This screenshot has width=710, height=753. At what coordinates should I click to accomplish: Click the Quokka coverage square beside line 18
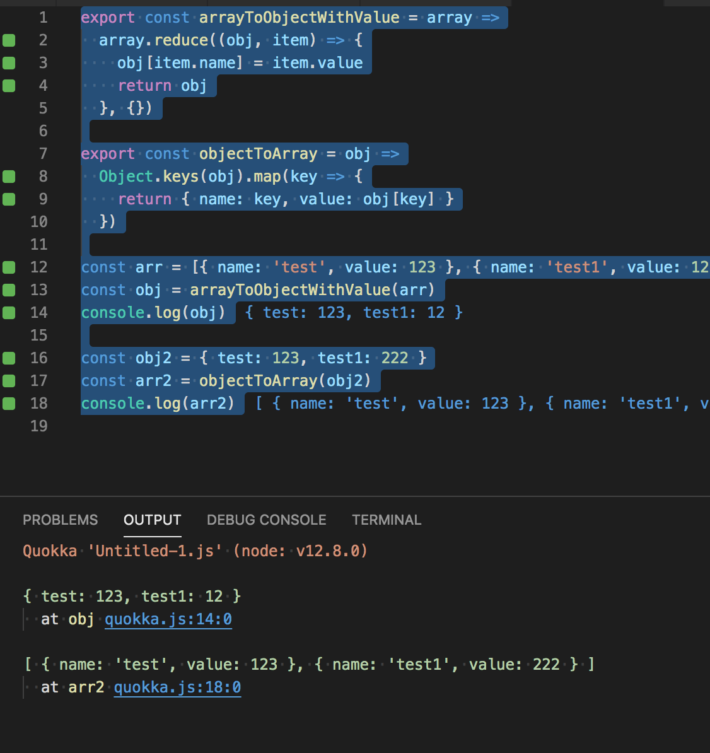(x=9, y=403)
